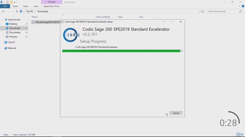
Task: Click the Forward navigation arrow
Action: click(8, 11)
